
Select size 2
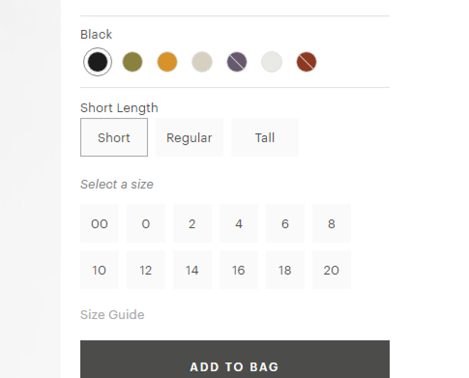pyautogui.click(x=192, y=223)
